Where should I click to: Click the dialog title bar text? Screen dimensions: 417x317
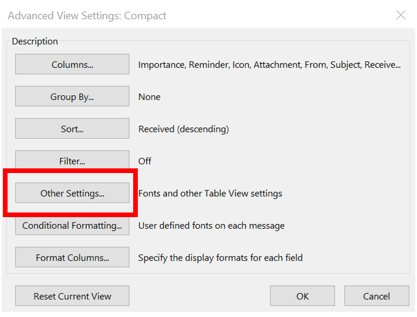(87, 16)
